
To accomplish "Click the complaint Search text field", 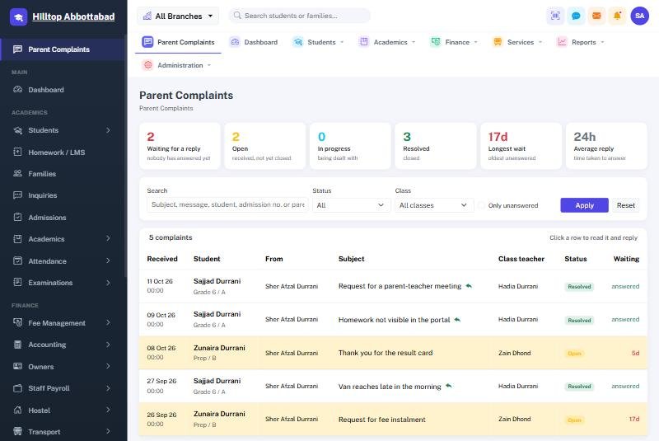I will (227, 204).
